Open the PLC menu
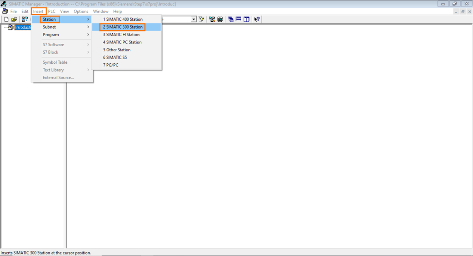 coord(52,11)
